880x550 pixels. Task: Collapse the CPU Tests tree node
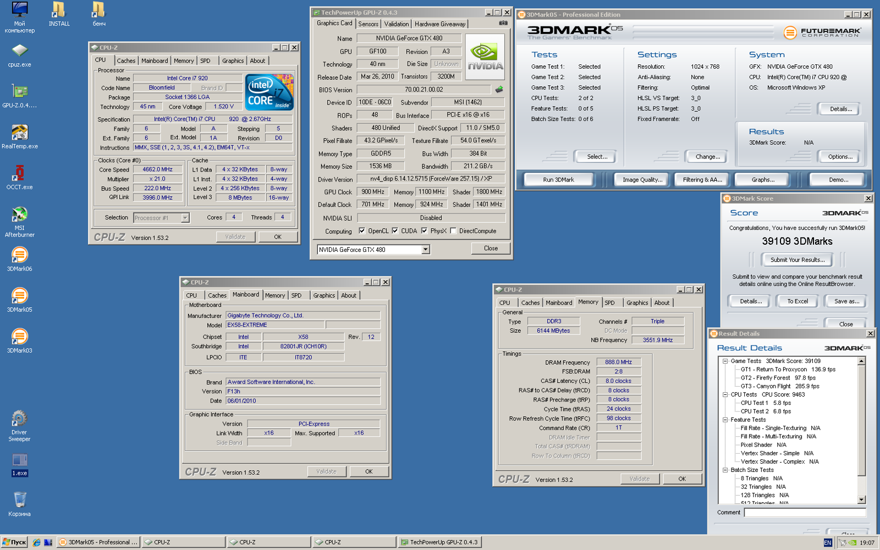pyautogui.click(x=725, y=394)
